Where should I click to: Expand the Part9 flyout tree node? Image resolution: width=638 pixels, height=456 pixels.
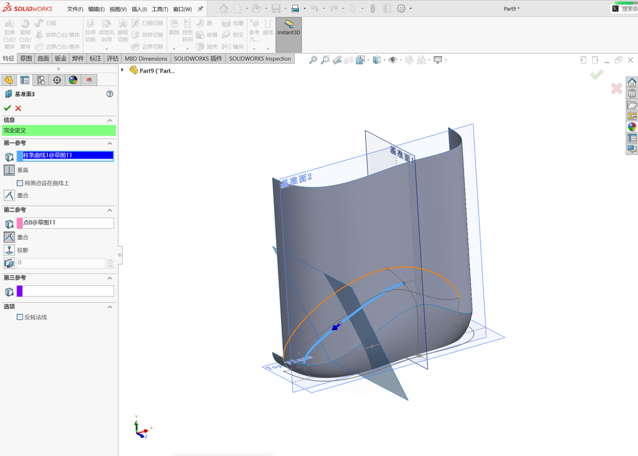(x=123, y=70)
